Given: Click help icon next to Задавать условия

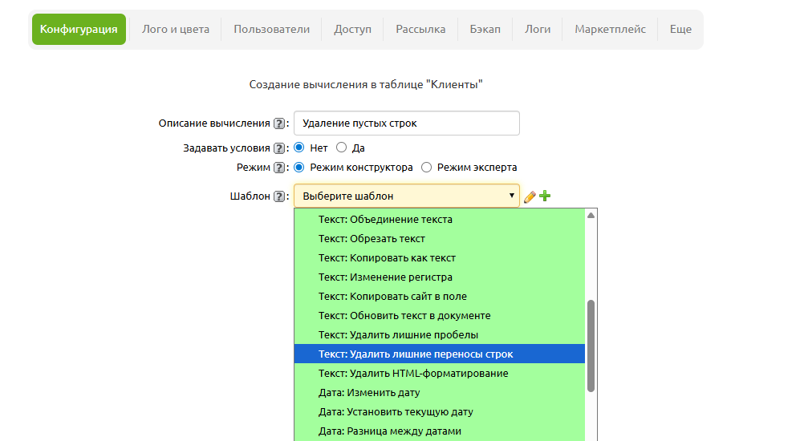Looking at the screenshot, I should click(279, 148).
